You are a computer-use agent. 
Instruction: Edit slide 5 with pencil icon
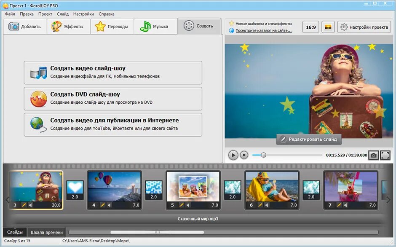[181, 205]
